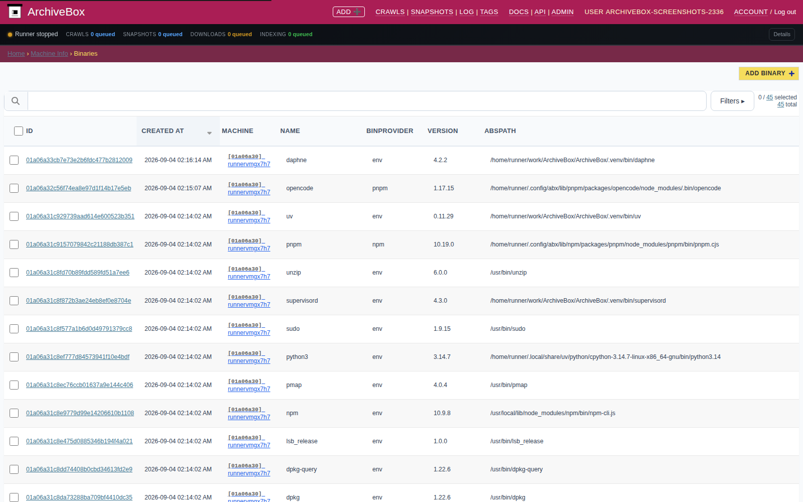Image resolution: width=803 pixels, height=502 pixels.
Task: Focus the binaries search field
Action: [x=367, y=101]
